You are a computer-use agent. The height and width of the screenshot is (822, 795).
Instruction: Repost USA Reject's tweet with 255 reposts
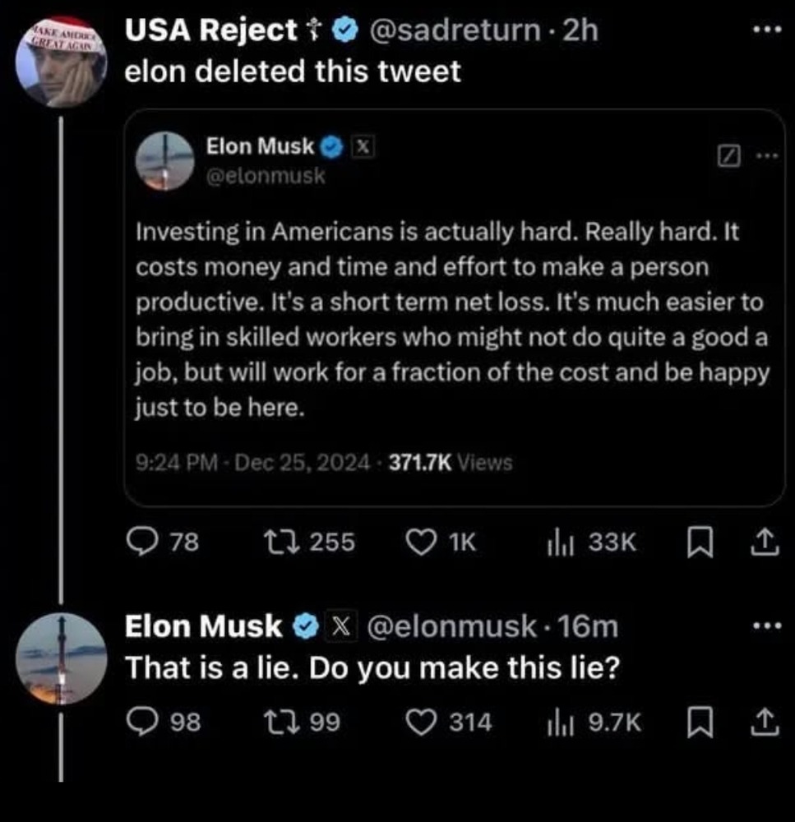pyautogui.click(x=273, y=542)
